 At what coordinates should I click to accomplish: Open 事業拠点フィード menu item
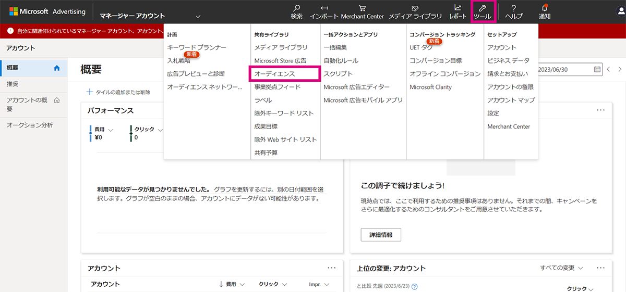278,87
